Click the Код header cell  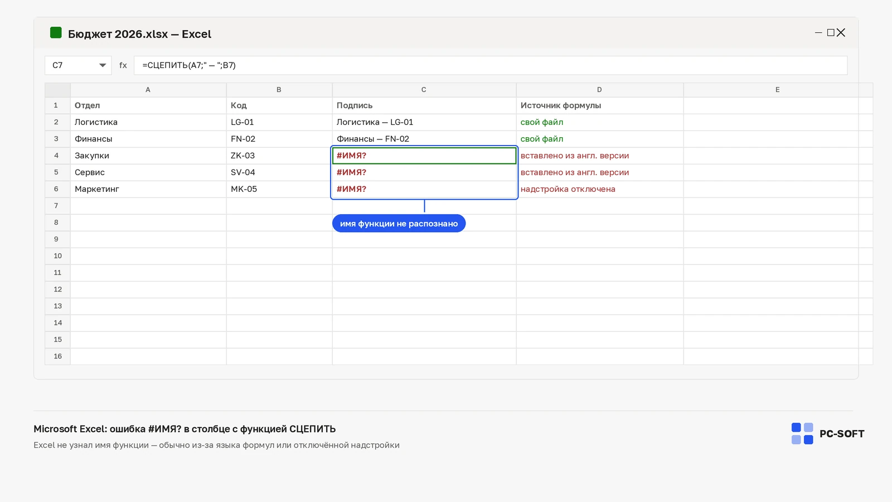pyautogui.click(x=279, y=105)
